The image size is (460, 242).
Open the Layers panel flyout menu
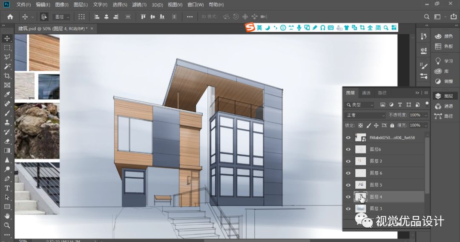click(x=426, y=93)
